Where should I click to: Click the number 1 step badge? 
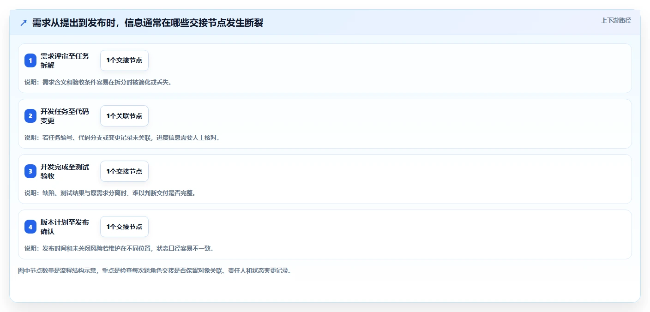(30, 60)
